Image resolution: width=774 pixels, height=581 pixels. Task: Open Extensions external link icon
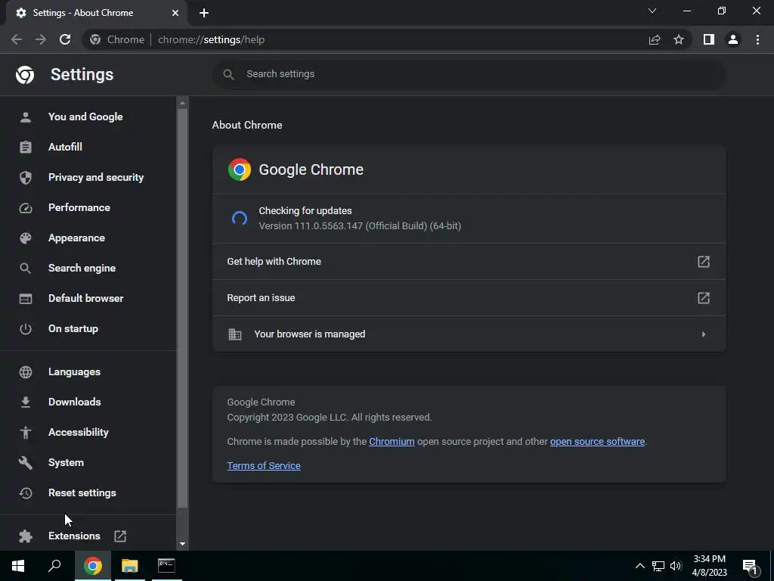pos(120,536)
